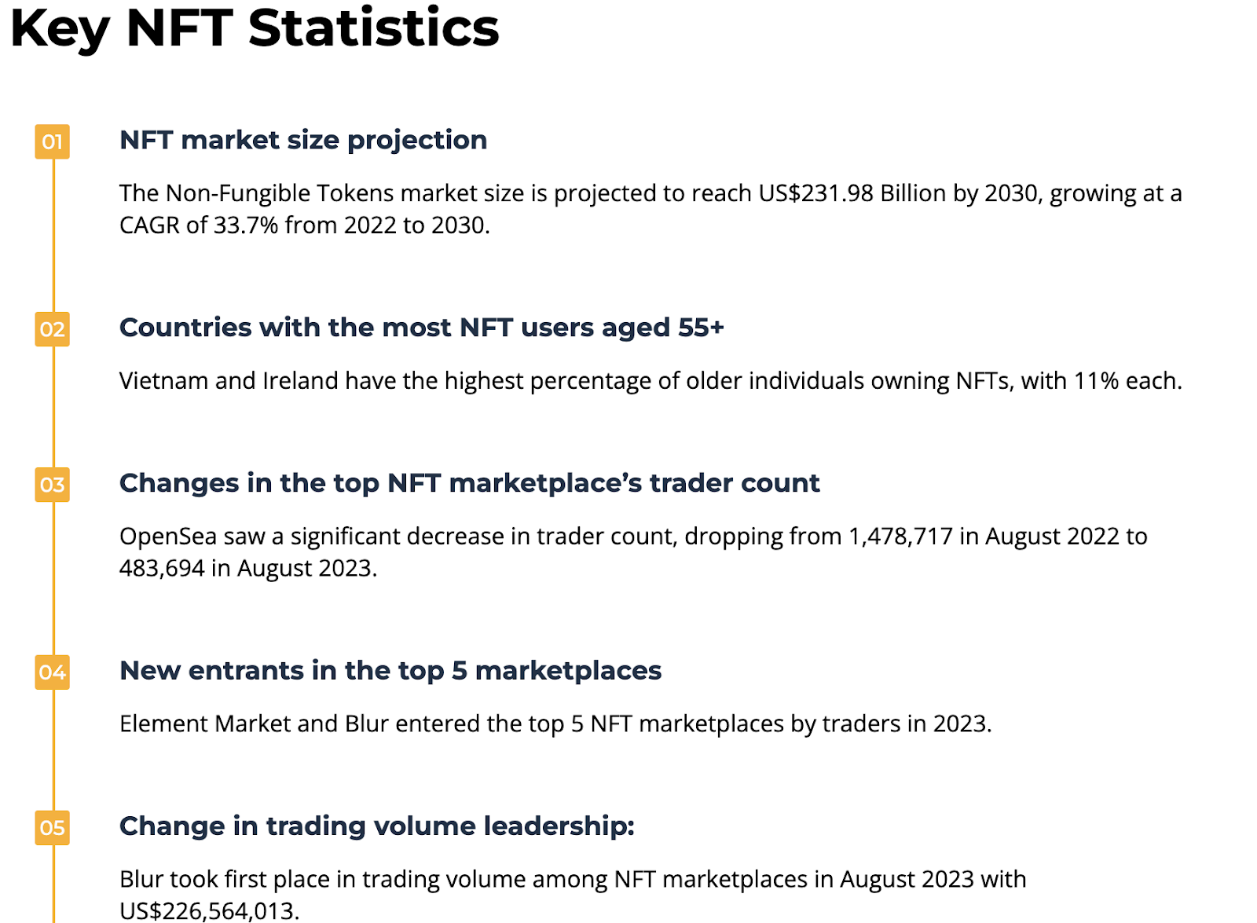Screen dimensions: 1257x923
Task: Click the Vietnam and Ireland statistic sentence
Action: pyautogui.click(x=650, y=381)
